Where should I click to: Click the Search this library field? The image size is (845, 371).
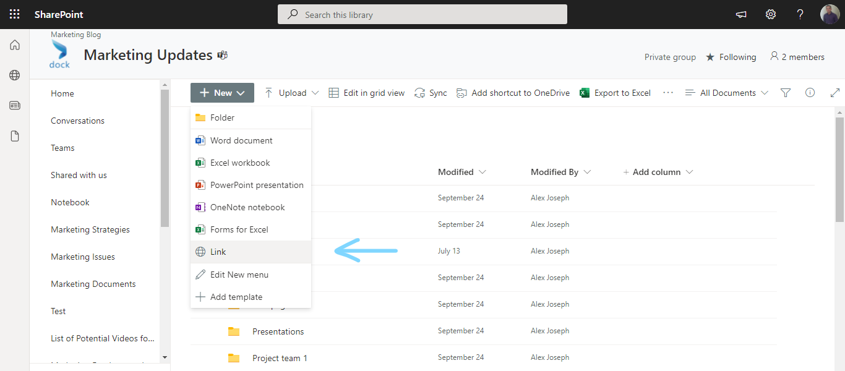pyautogui.click(x=422, y=14)
